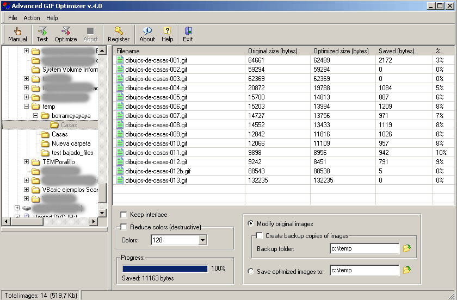457x300 pixels.
Task: Open Manual mode from the toolbar
Action: click(x=17, y=34)
